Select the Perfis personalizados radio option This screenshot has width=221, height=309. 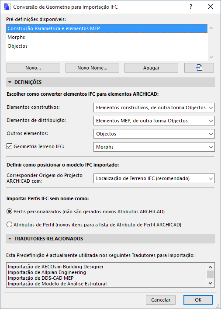(x=9, y=212)
